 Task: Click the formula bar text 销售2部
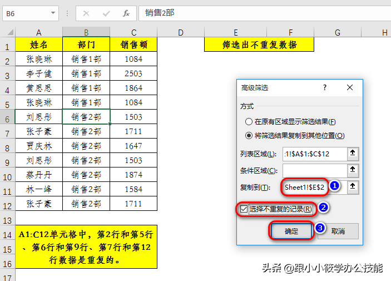pos(160,13)
